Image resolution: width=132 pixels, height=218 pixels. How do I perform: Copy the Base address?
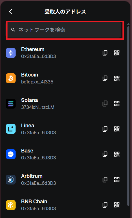point(105,154)
